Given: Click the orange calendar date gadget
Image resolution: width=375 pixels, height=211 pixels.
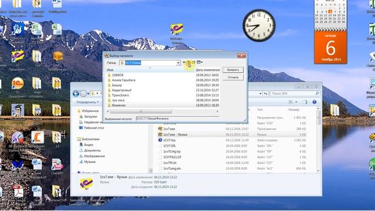Looking at the screenshot, I should [x=330, y=47].
